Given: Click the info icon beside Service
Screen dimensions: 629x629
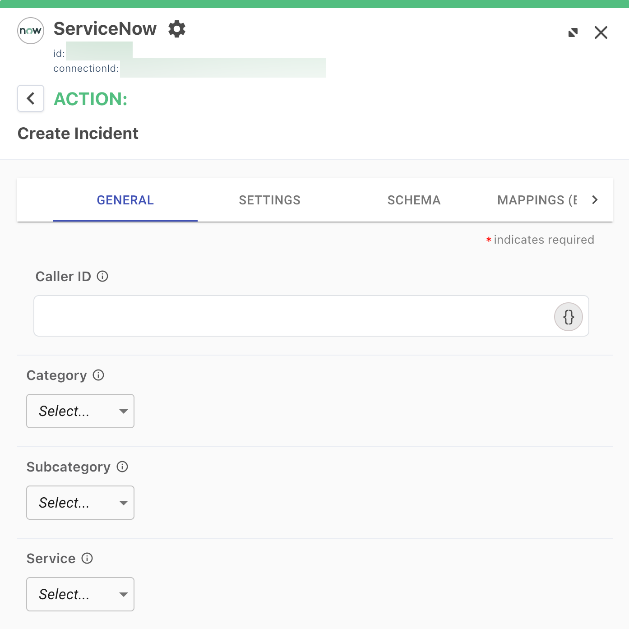Looking at the screenshot, I should [87, 559].
